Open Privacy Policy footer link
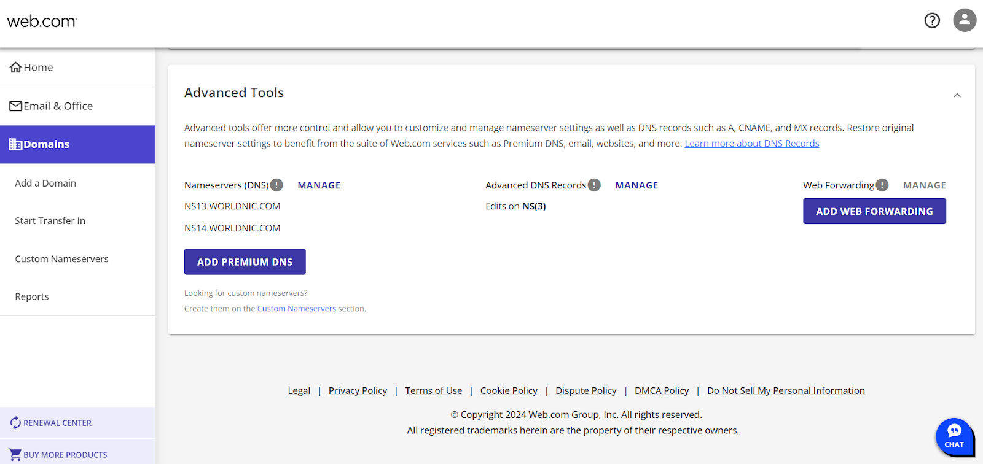983x464 pixels. click(x=358, y=391)
